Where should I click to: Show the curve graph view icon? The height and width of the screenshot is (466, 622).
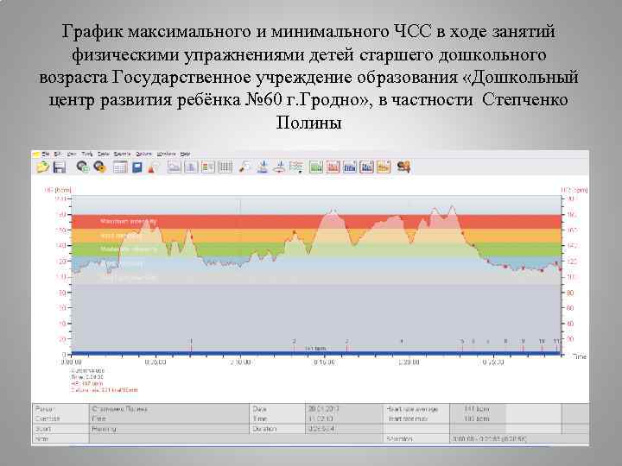click(x=175, y=167)
